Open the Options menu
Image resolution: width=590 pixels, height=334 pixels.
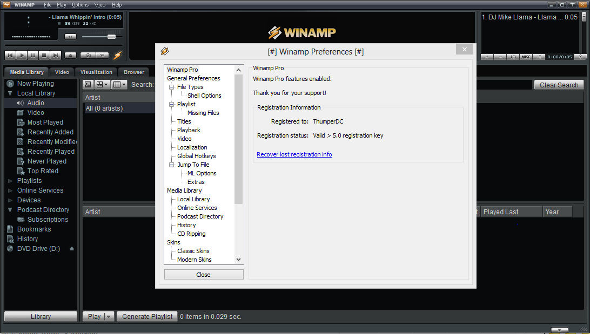pyautogui.click(x=80, y=5)
